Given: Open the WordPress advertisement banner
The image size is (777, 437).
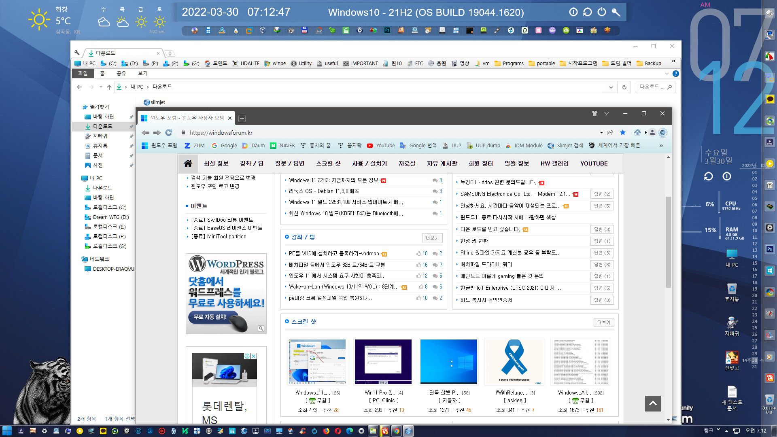Looking at the screenshot, I should pos(226,294).
